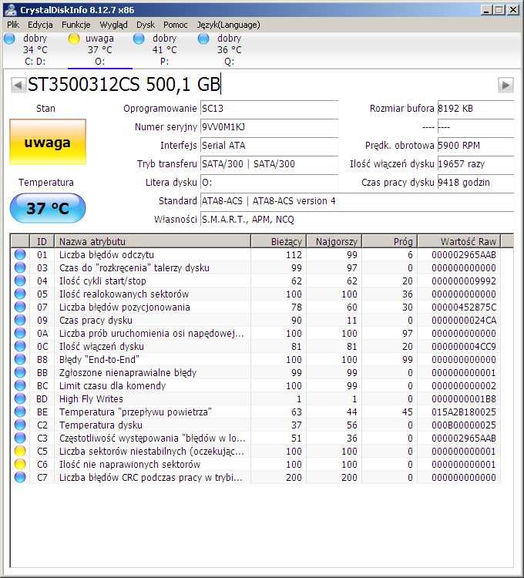Open the Edycja menu
524x578 pixels.
click(x=40, y=25)
